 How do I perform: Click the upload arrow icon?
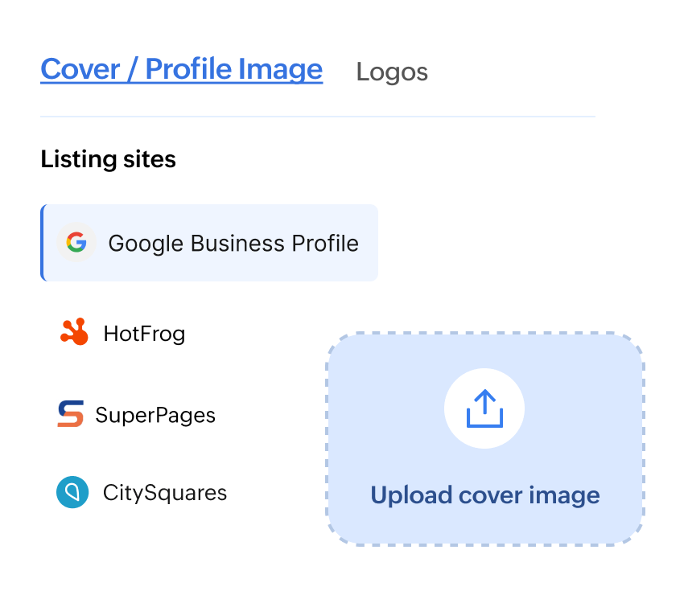(484, 409)
